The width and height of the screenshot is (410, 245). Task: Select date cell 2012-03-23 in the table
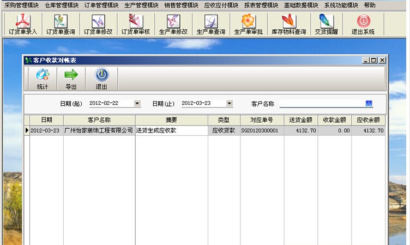coord(46,130)
